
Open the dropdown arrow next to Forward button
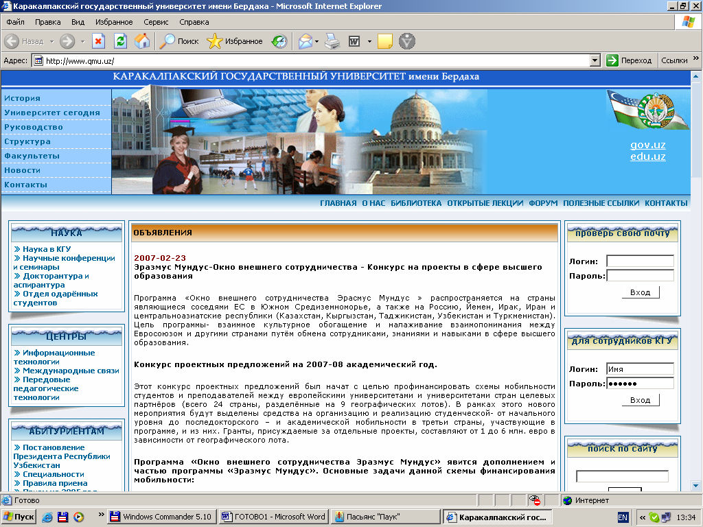(82, 42)
